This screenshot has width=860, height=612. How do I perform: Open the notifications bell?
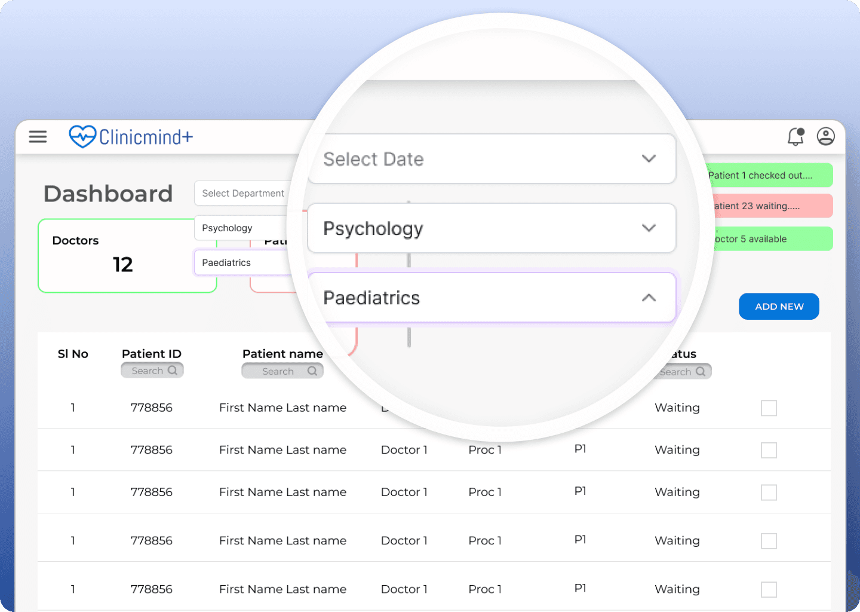[795, 137]
